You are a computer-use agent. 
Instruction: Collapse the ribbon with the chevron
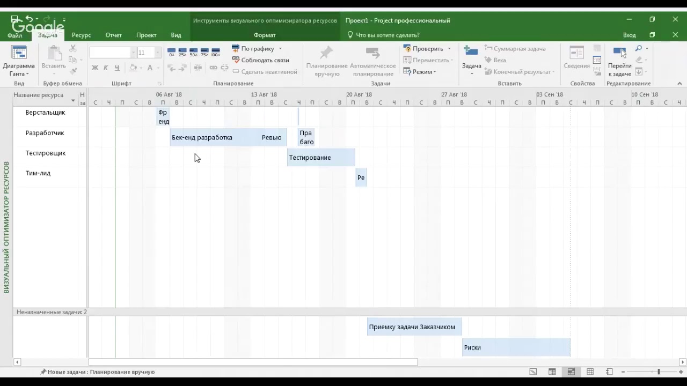tap(679, 83)
